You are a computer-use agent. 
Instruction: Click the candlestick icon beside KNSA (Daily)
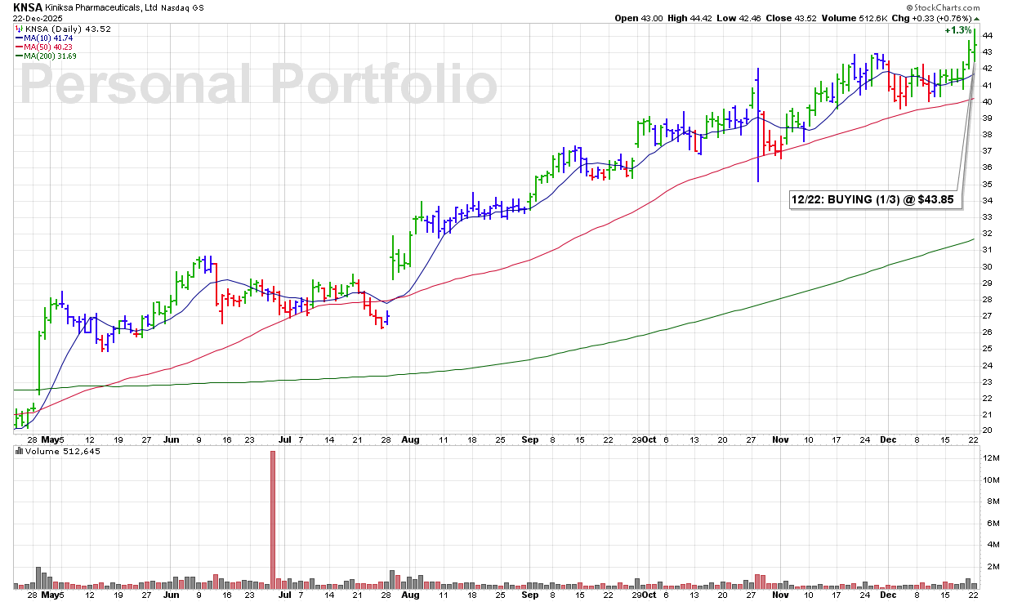coord(19,29)
